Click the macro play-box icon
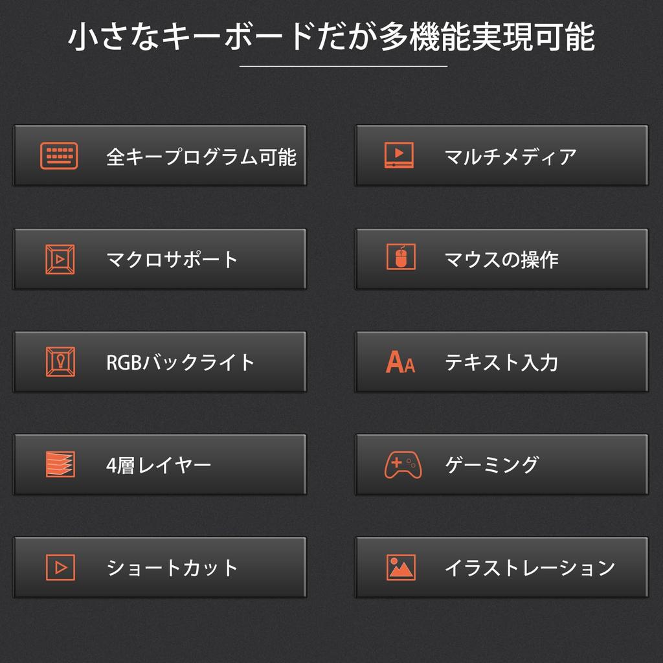 tap(60, 259)
